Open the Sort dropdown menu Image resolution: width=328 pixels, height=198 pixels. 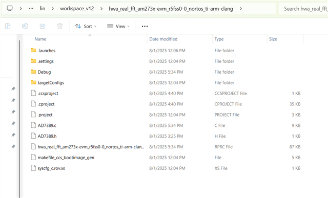(86, 26)
